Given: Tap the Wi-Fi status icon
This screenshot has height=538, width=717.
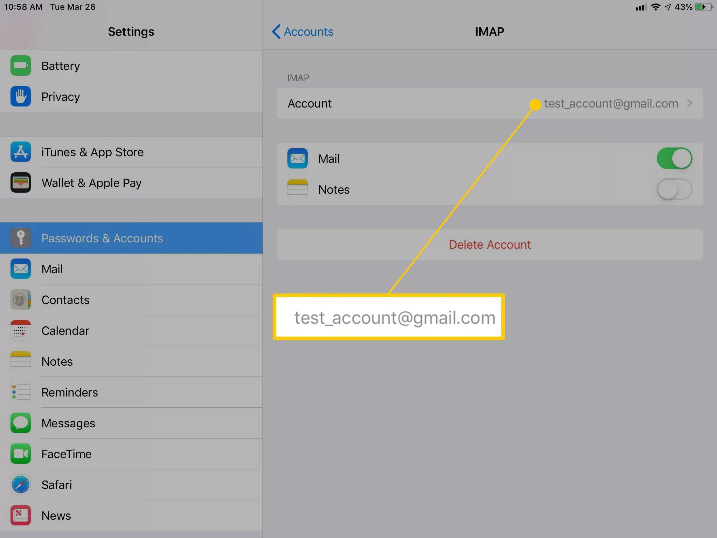Looking at the screenshot, I should point(655,7).
